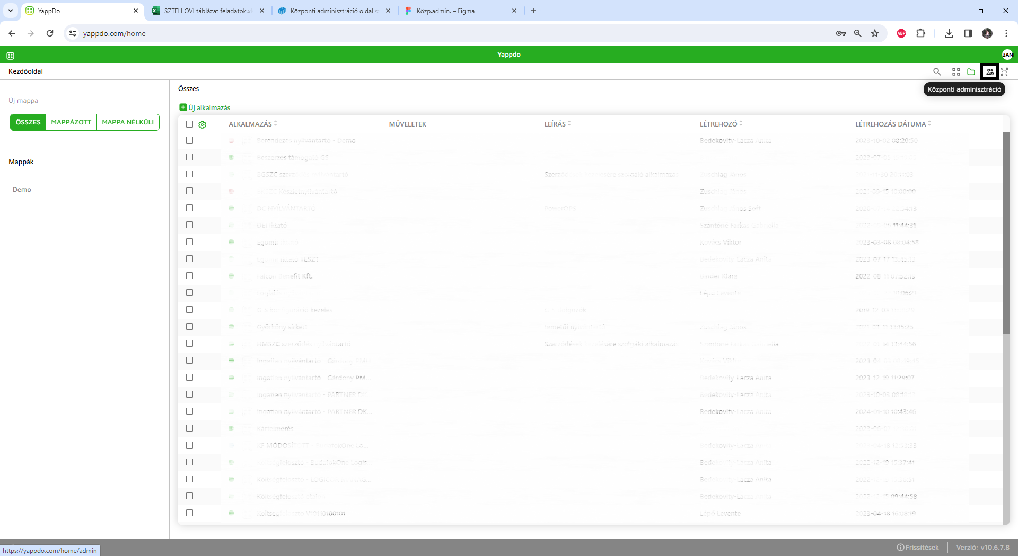Screen dimensions: 1018x556
Task: Switch to the Központi adminisztráció oldal tab
Action: coord(334,11)
